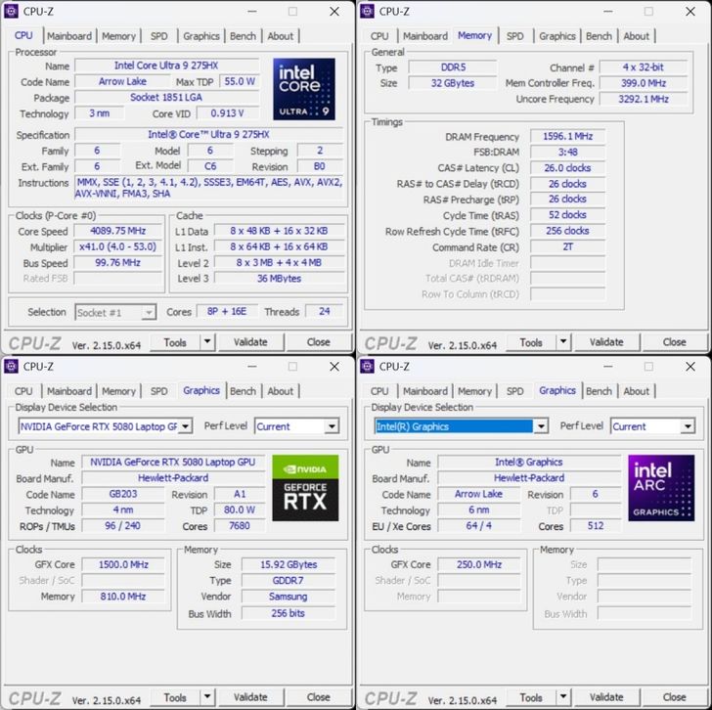Open Tools dropdown arrow in Intel Graphics window
Image resolution: width=712 pixels, height=710 pixels.
pos(563,697)
